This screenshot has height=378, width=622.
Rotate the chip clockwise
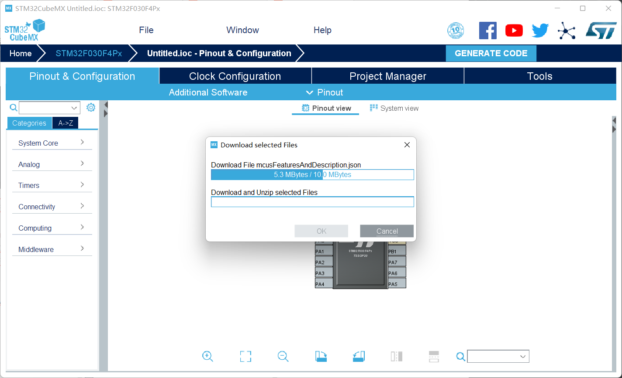coord(321,357)
